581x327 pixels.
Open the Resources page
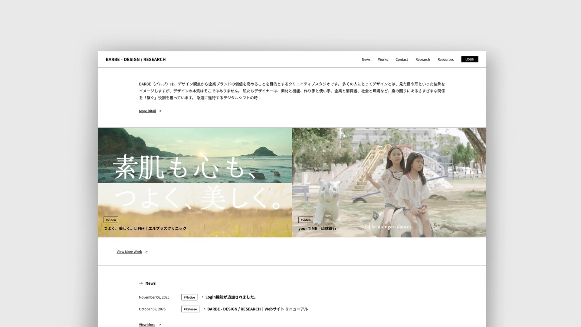pyautogui.click(x=445, y=59)
